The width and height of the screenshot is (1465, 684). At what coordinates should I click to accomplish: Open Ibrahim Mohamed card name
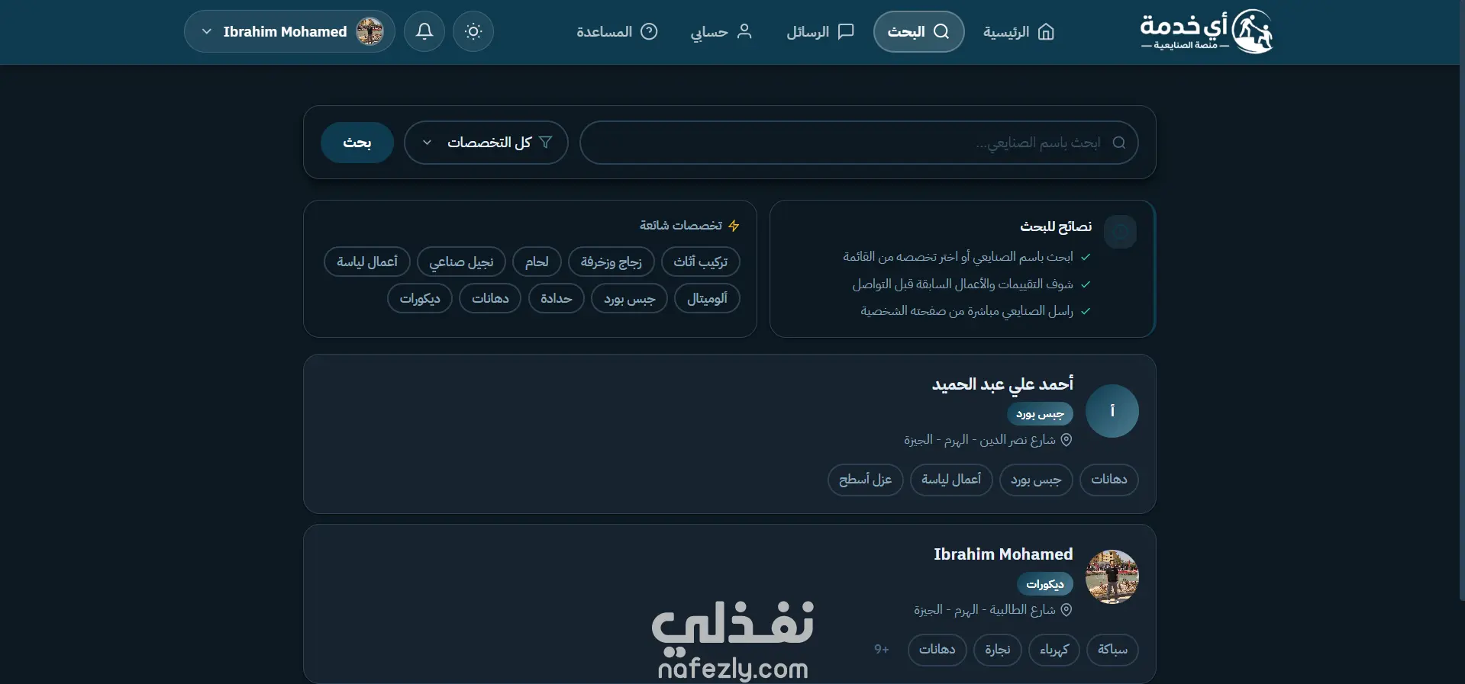[x=1003, y=554]
